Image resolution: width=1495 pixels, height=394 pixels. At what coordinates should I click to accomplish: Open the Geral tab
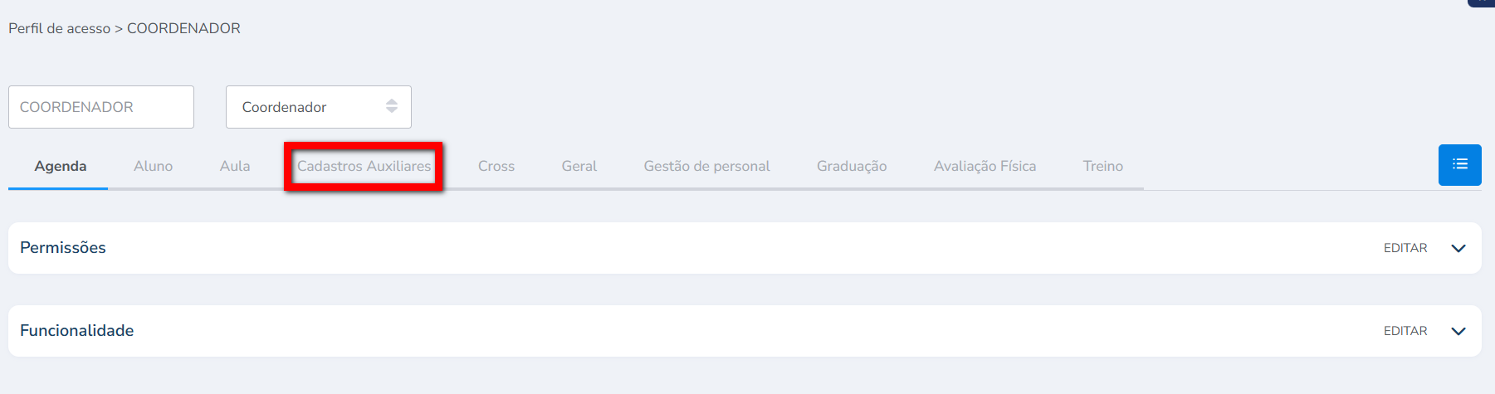[x=579, y=166]
